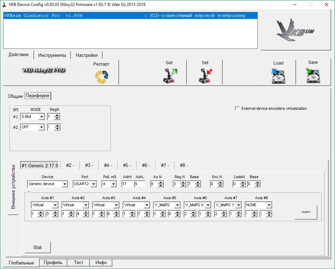This screenshot has width=335, height=269.
Task: Click the Load disk icon
Action: pyautogui.click(x=278, y=76)
